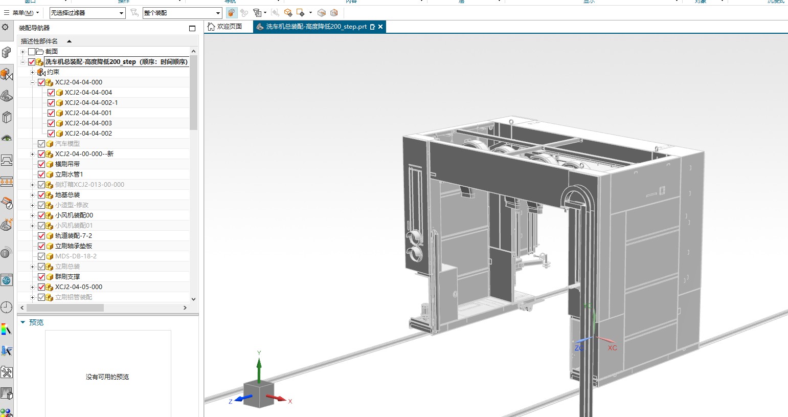Uncheck the XCJ2-04-04-002-1 component checkbox
Viewport: 788px width, 417px height.
point(51,103)
